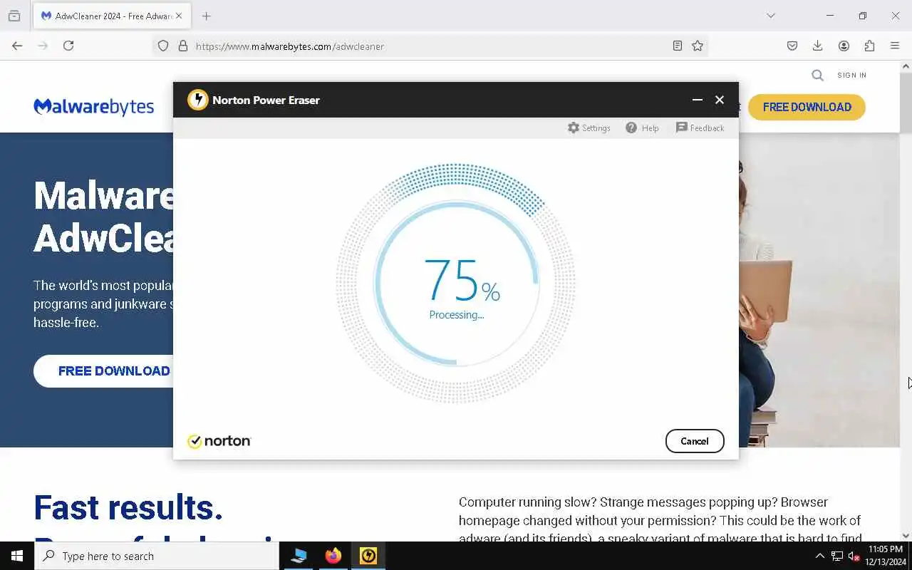Go forward in Firefox
The height and width of the screenshot is (570, 912).
[43, 46]
